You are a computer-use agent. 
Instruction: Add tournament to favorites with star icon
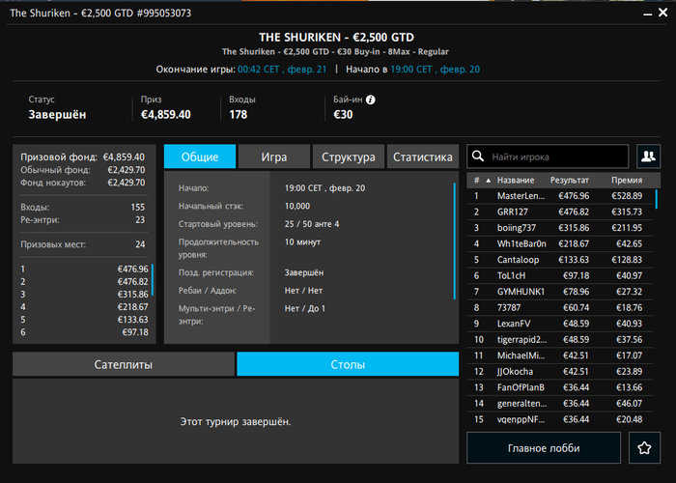[x=644, y=447]
